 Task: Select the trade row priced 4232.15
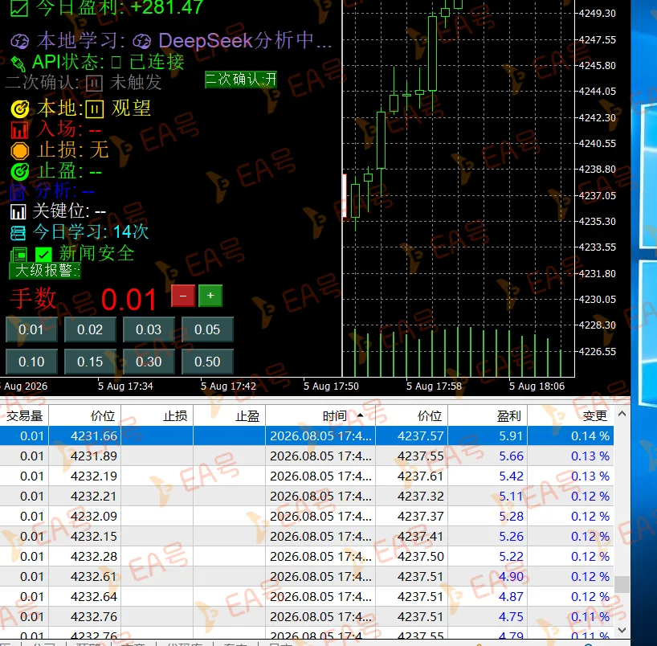pyautogui.click(x=307, y=536)
